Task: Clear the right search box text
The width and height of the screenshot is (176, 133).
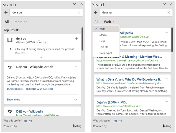Action: click(169, 12)
